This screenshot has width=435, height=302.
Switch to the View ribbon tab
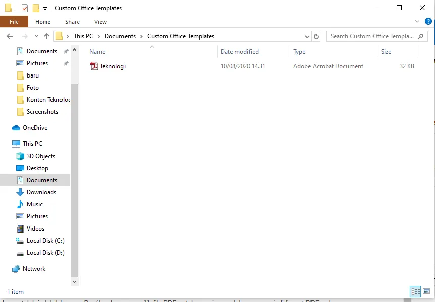pyautogui.click(x=100, y=22)
